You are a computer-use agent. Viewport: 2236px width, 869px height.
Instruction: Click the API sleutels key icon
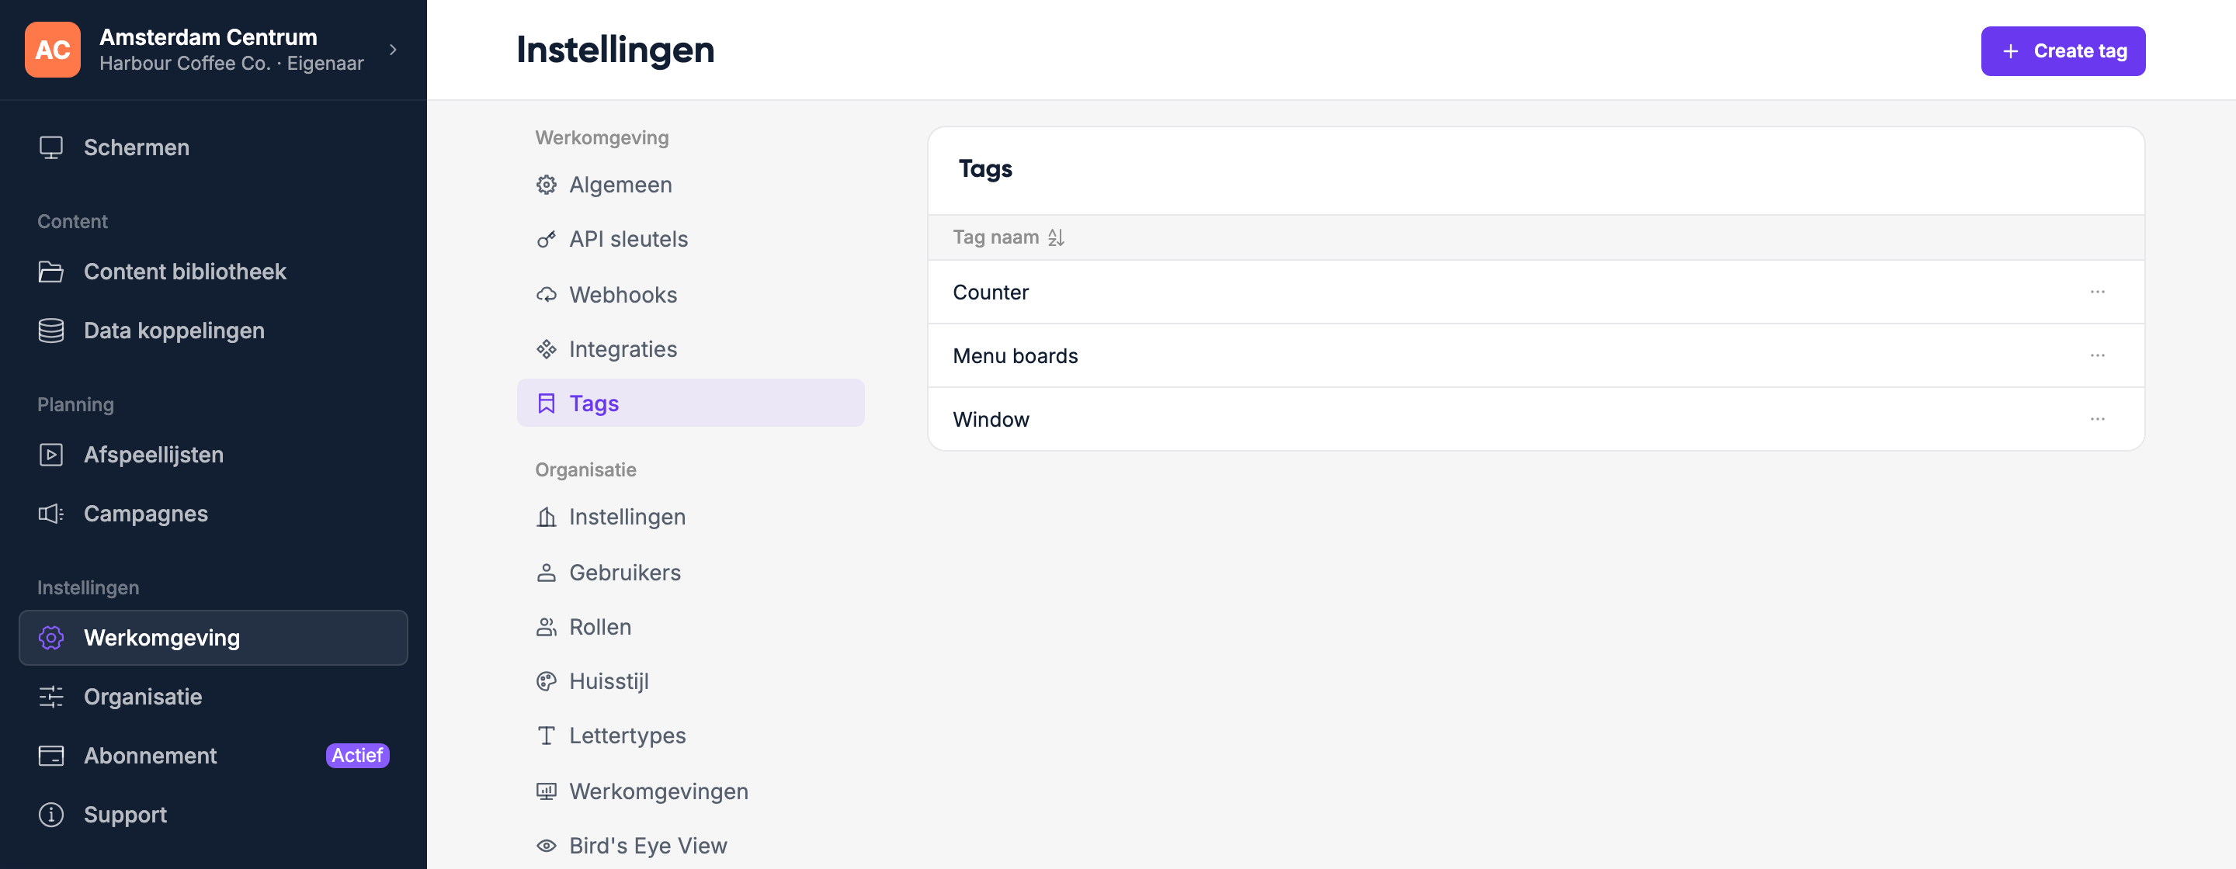tap(546, 240)
